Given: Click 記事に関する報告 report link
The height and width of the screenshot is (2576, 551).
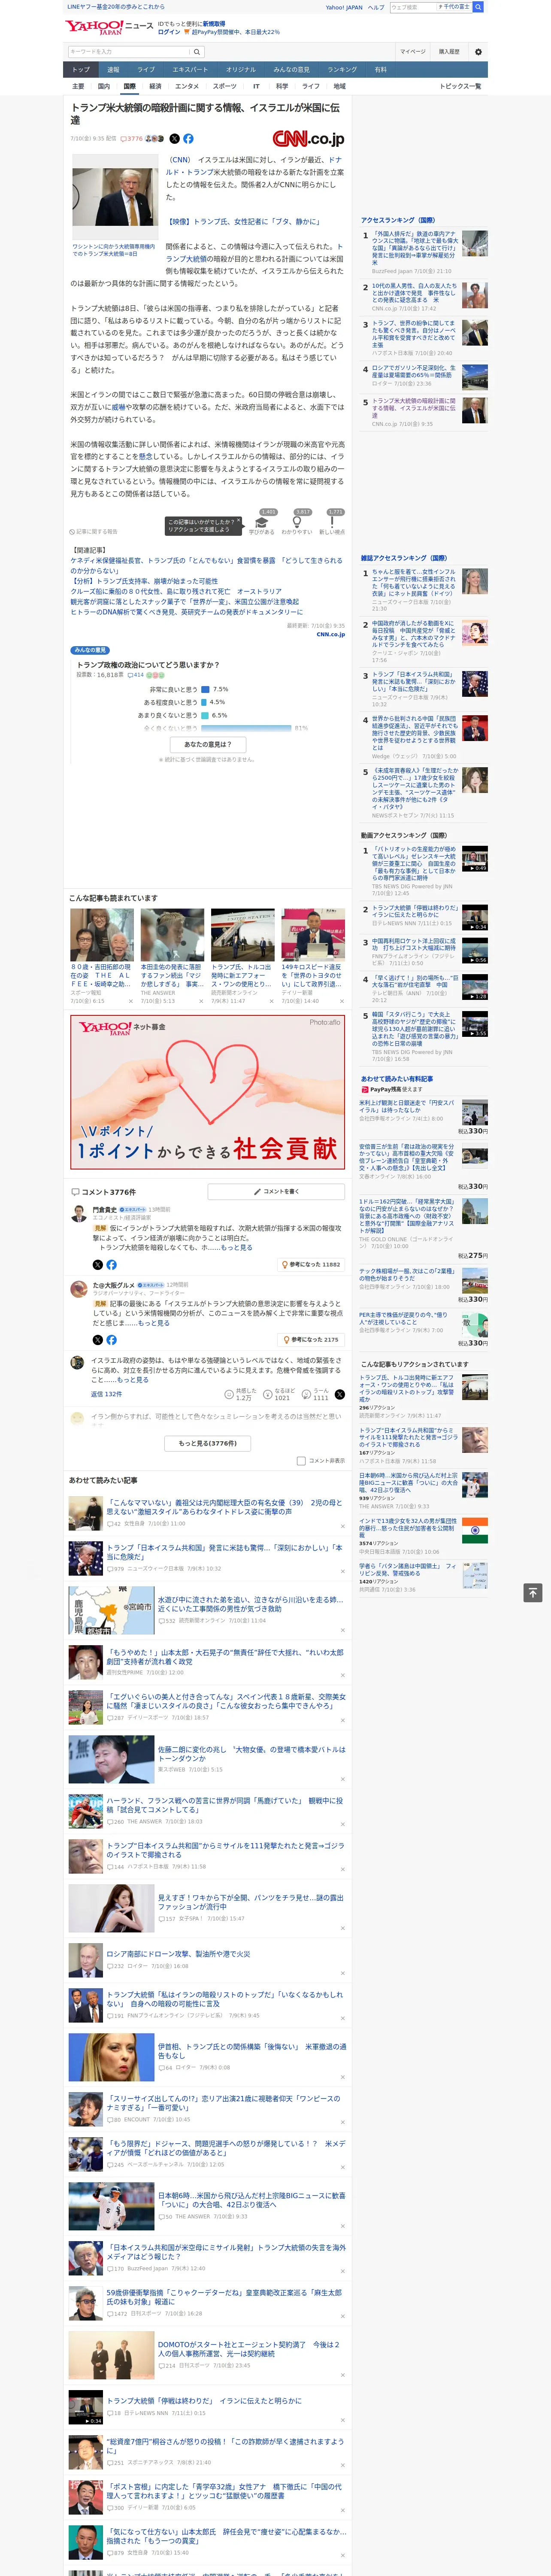Looking at the screenshot, I should pyautogui.click(x=93, y=532).
